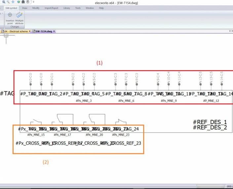Select the #Px_MNE_20 attribute

[x=94, y=135]
